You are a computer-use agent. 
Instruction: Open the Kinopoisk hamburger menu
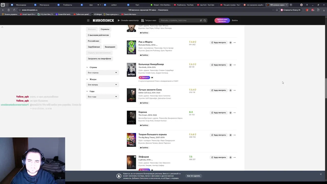tap(88, 20)
